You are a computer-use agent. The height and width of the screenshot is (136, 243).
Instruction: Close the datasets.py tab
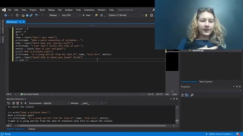[24, 22]
